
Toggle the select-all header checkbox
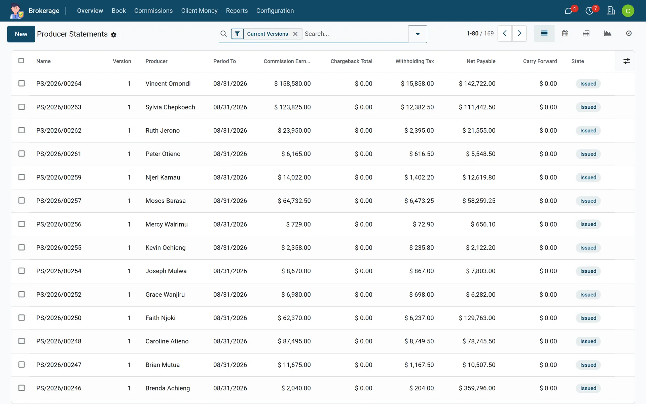(21, 61)
